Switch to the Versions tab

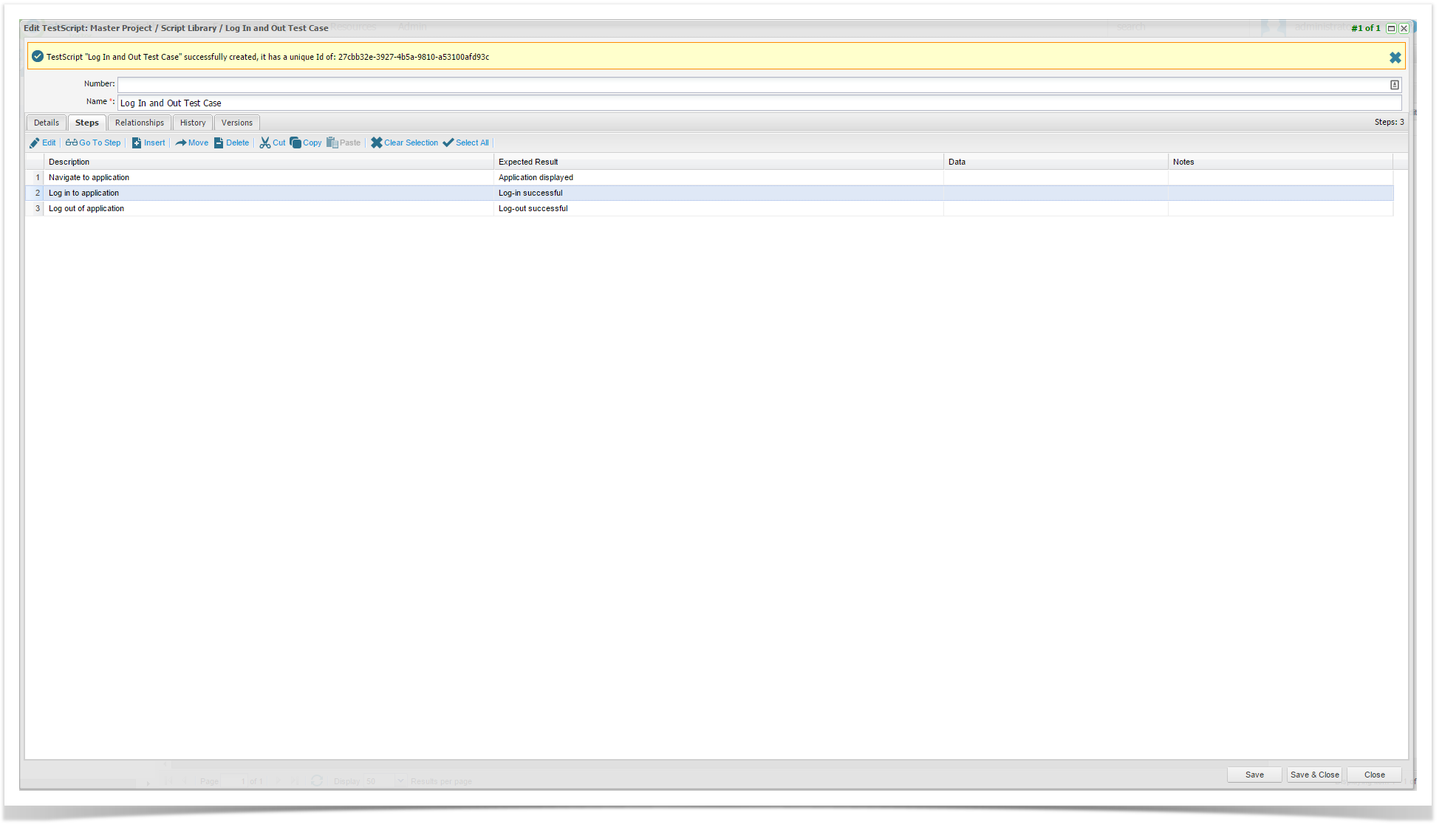tap(237, 123)
